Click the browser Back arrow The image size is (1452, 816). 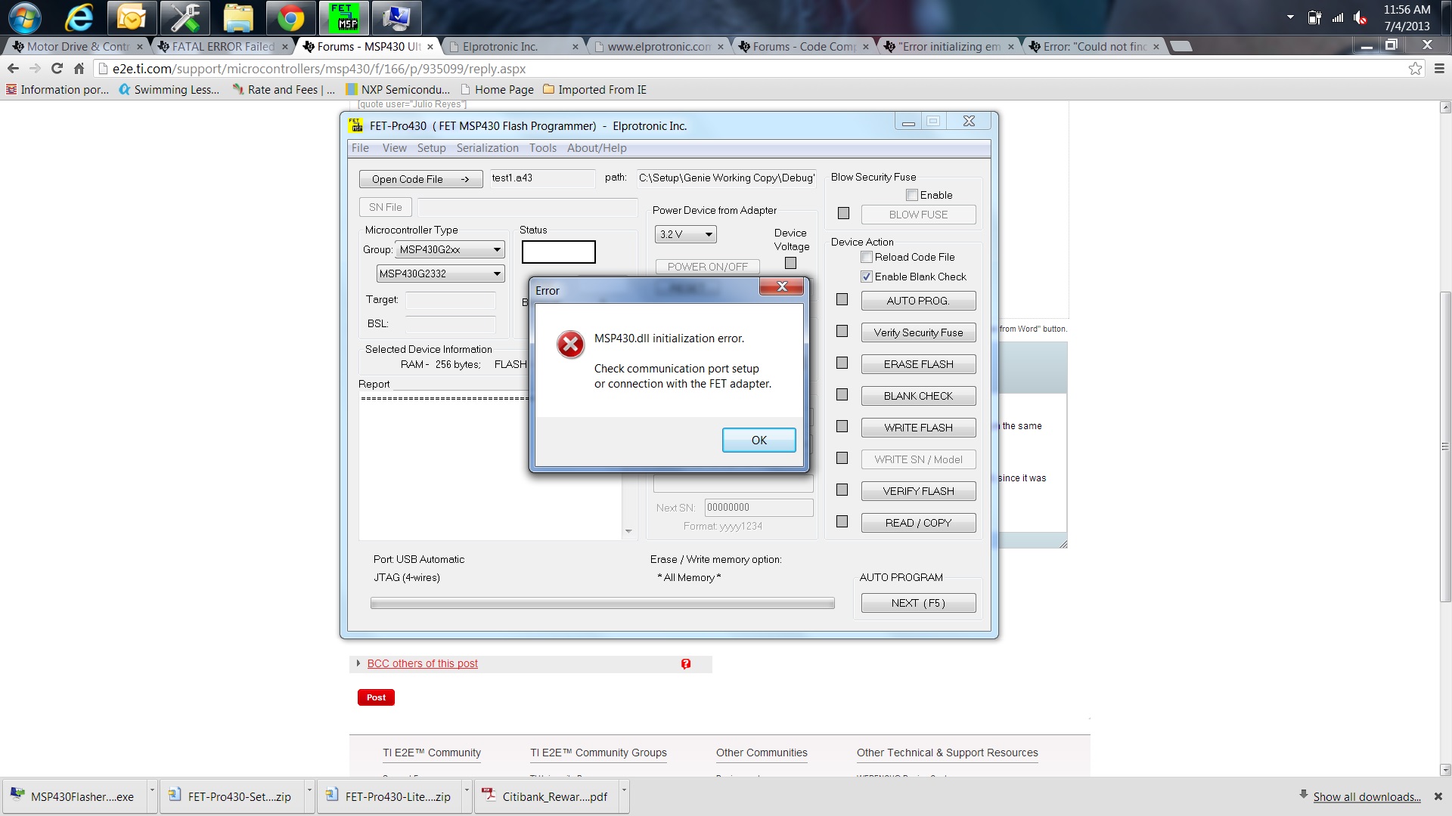coord(13,69)
